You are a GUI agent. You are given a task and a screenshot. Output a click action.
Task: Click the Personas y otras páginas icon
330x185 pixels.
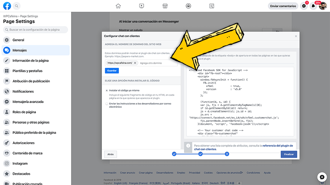[7, 122]
